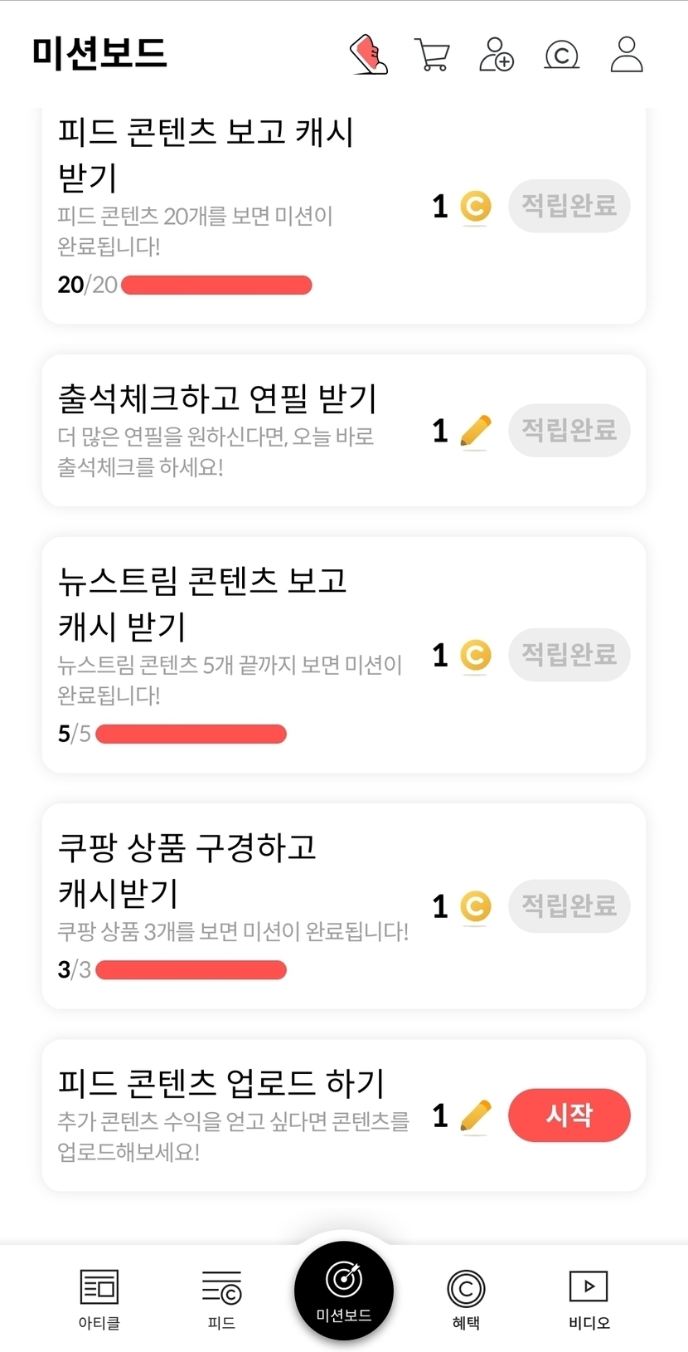The height and width of the screenshot is (1352, 688).
Task: Tap the gold coin on the 피드 콘텐츠 보고 mission
Action: click(x=476, y=207)
